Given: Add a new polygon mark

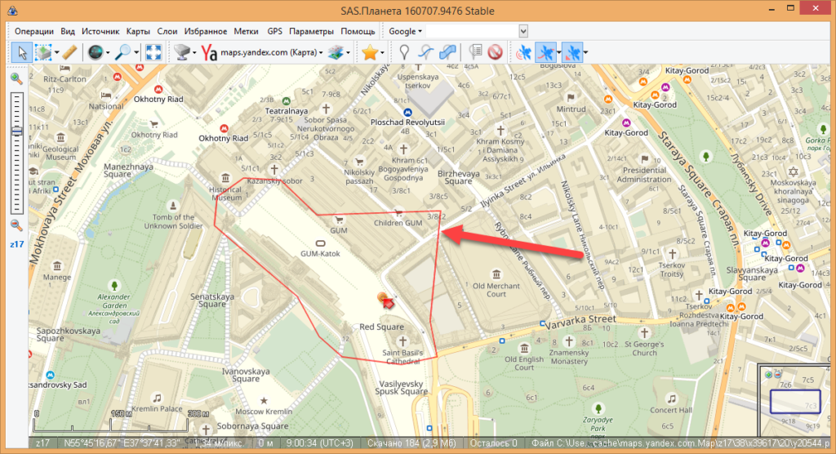Looking at the screenshot, I should (447, 52).
